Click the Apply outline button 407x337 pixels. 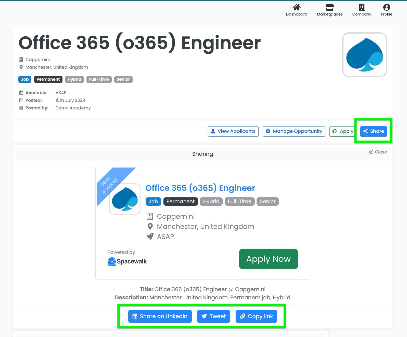tap(342, 131)
